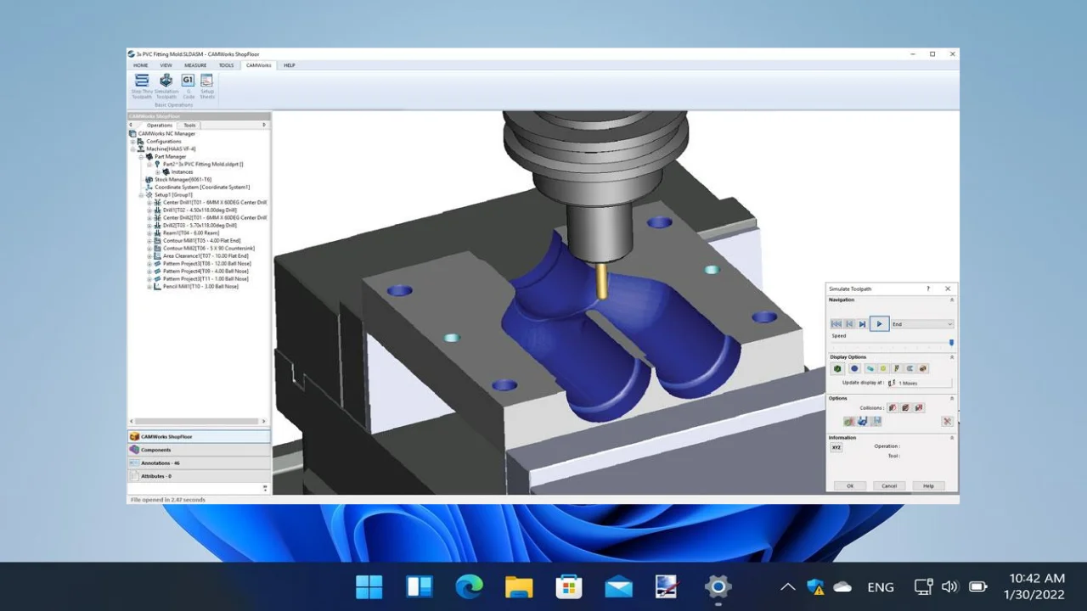This screenshot has width=1087, height=611.
Task: Click the horizontal scrollbar of operations tree
Action: pos(197,422)
